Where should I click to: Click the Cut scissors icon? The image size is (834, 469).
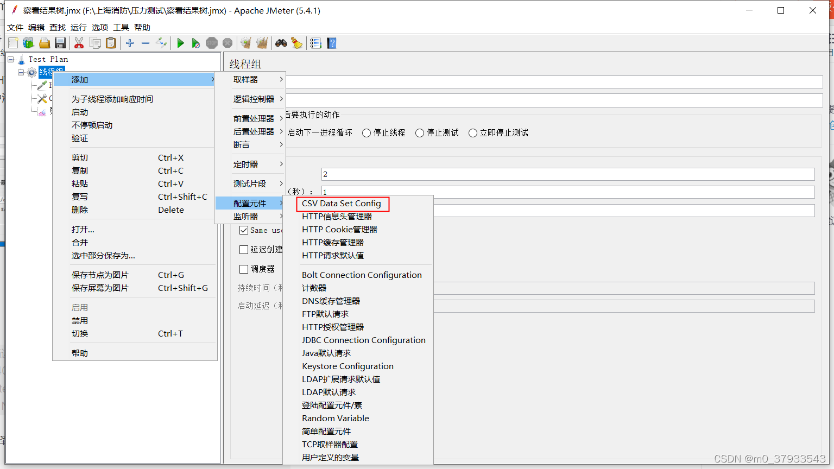coord(79,43)
